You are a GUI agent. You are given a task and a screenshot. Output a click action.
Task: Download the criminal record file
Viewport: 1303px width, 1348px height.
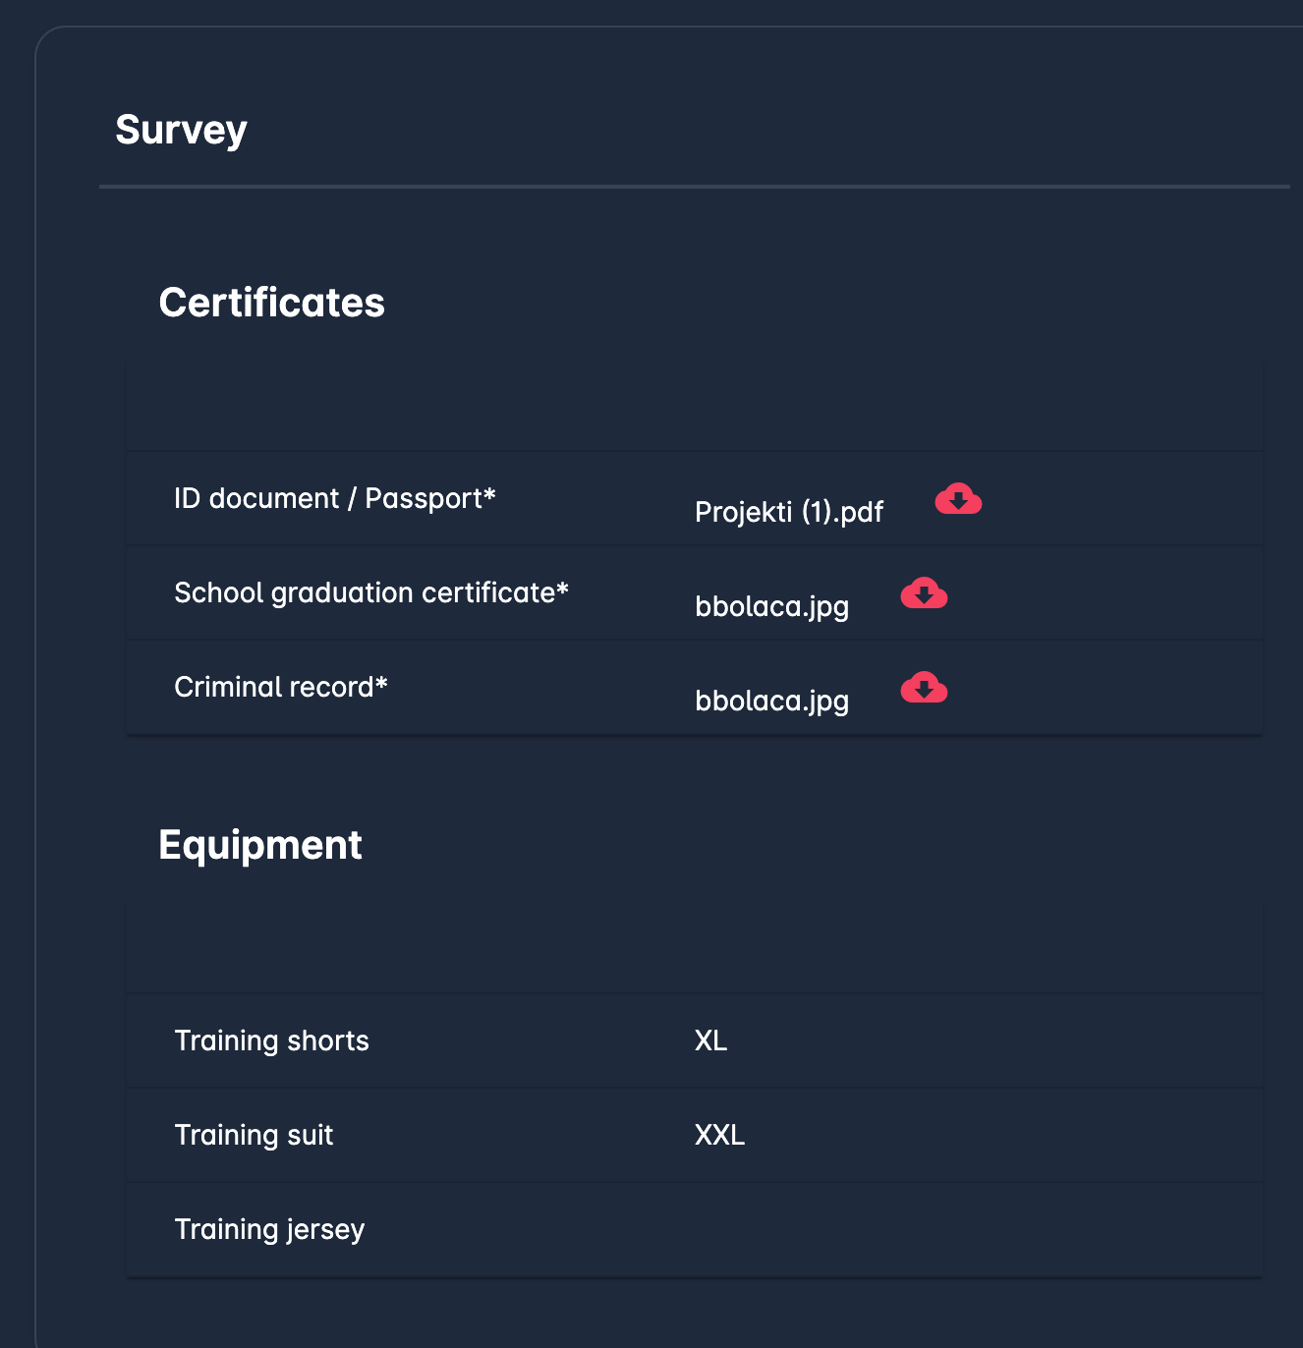click(x=924, y=688)
